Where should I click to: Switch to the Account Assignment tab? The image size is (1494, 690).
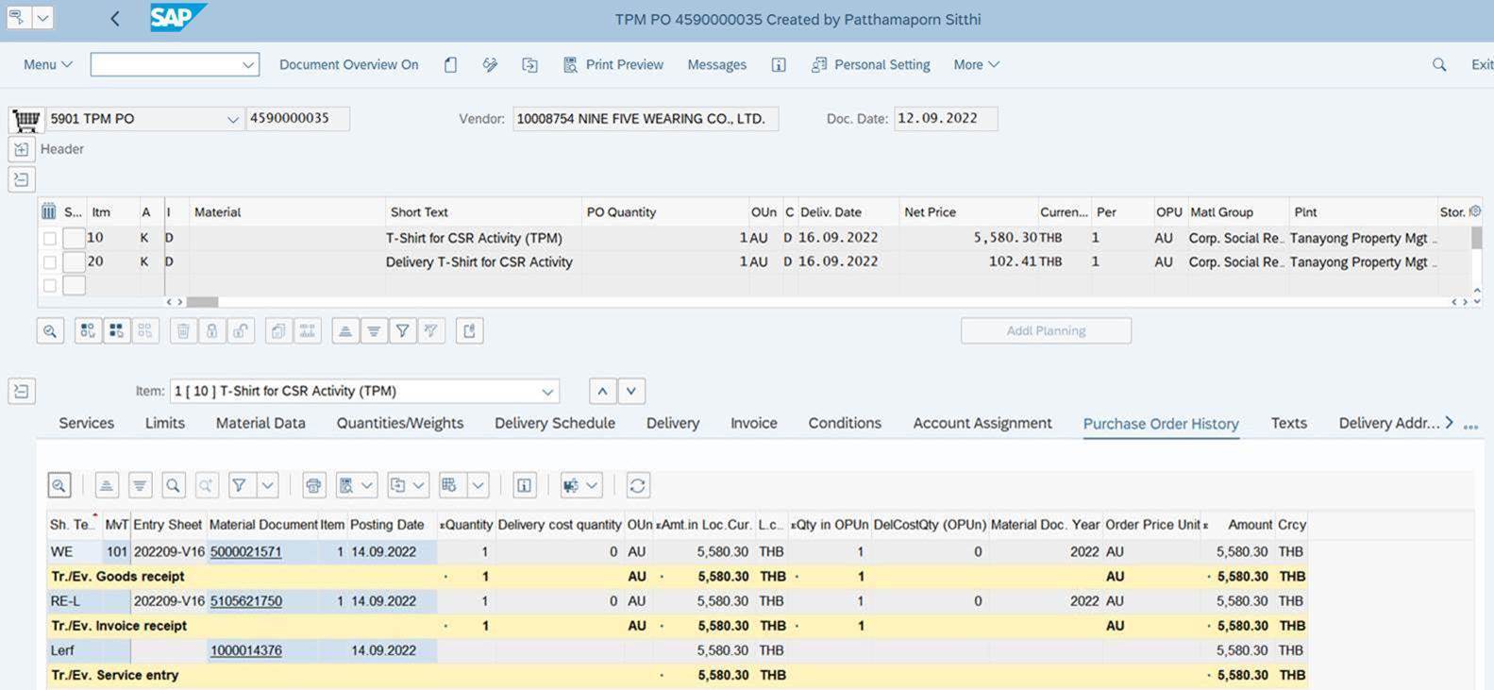[x=982, y=423]
